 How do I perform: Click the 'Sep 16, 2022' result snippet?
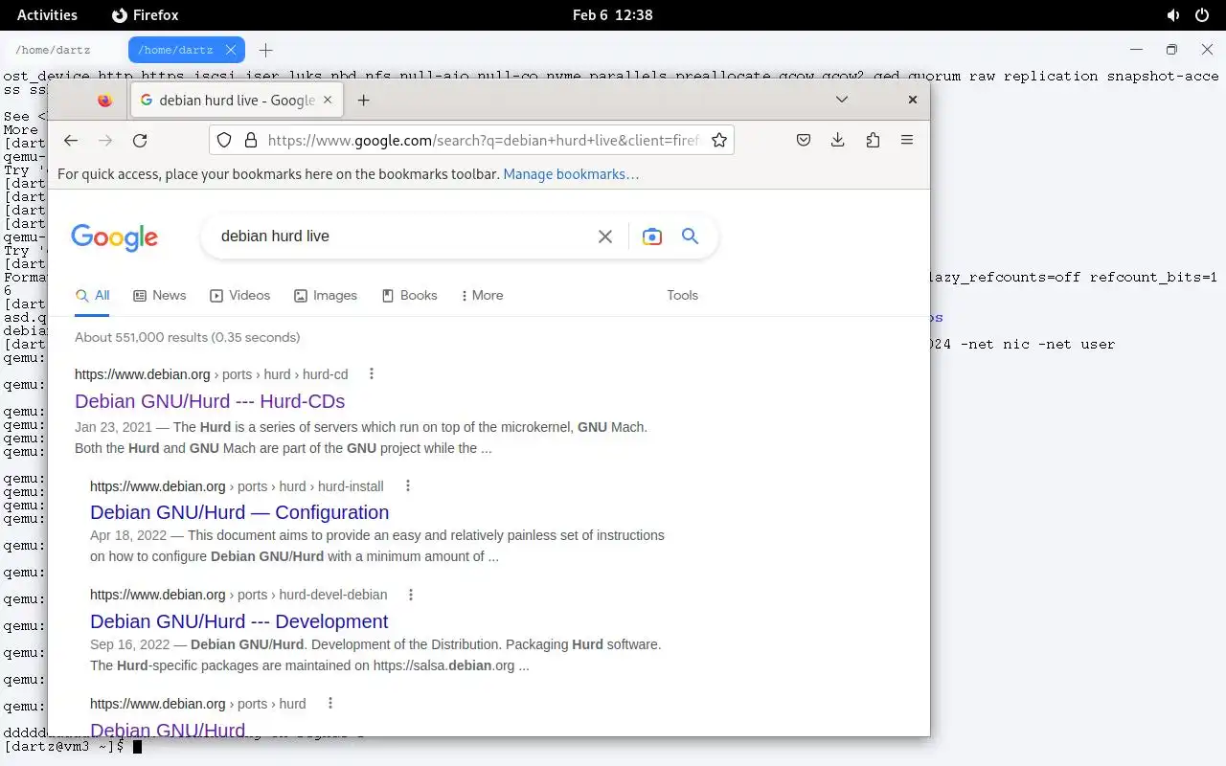[x=375, y=655]
